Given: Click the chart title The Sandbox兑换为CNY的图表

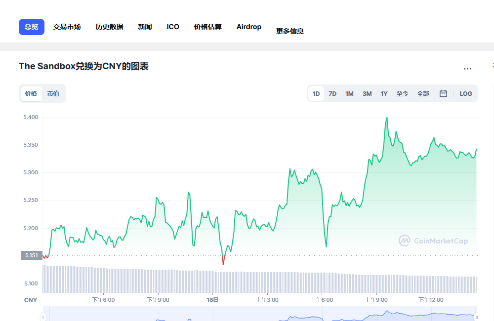Looking at the screenshot, I should tap(83, 66).
